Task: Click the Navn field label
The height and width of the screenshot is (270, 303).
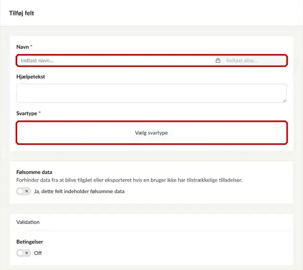Action: 22,47
